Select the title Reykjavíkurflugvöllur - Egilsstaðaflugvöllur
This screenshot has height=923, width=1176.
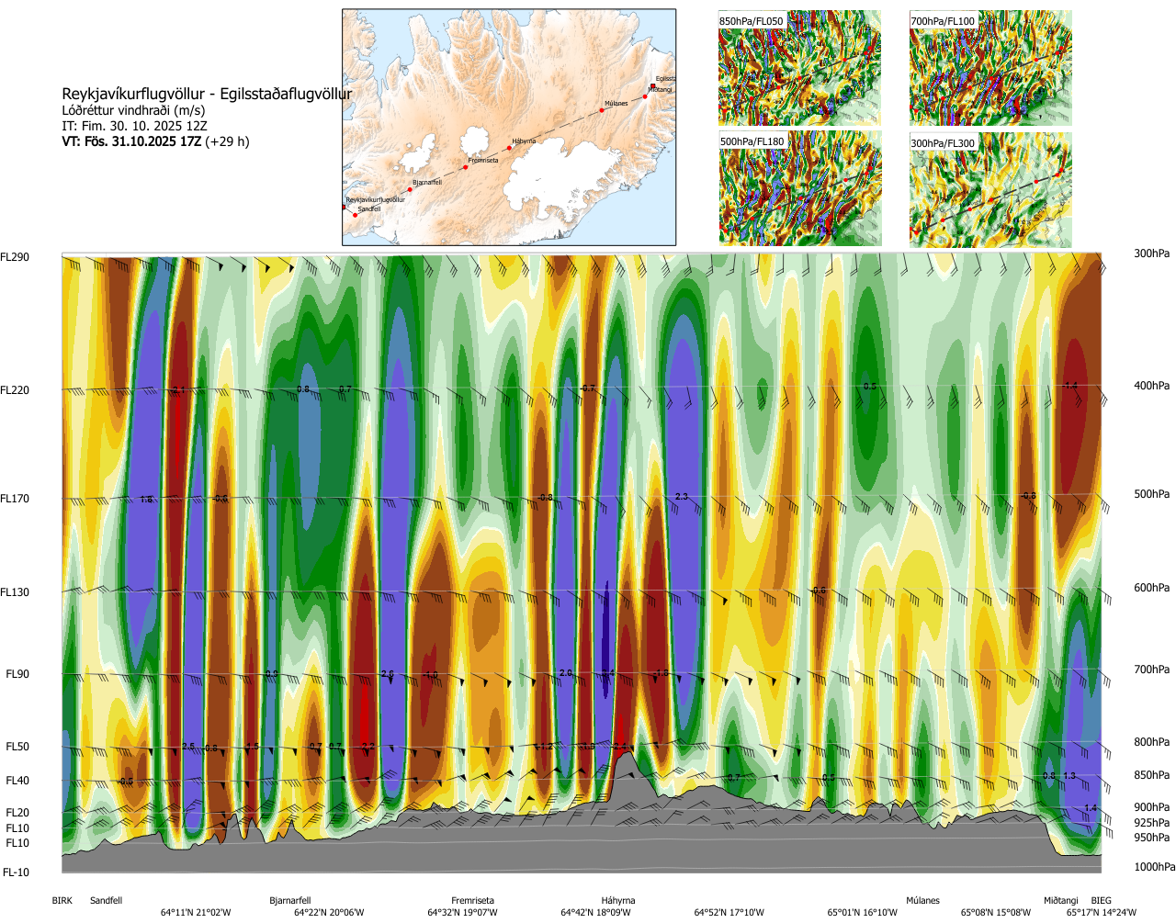(207, 94)
